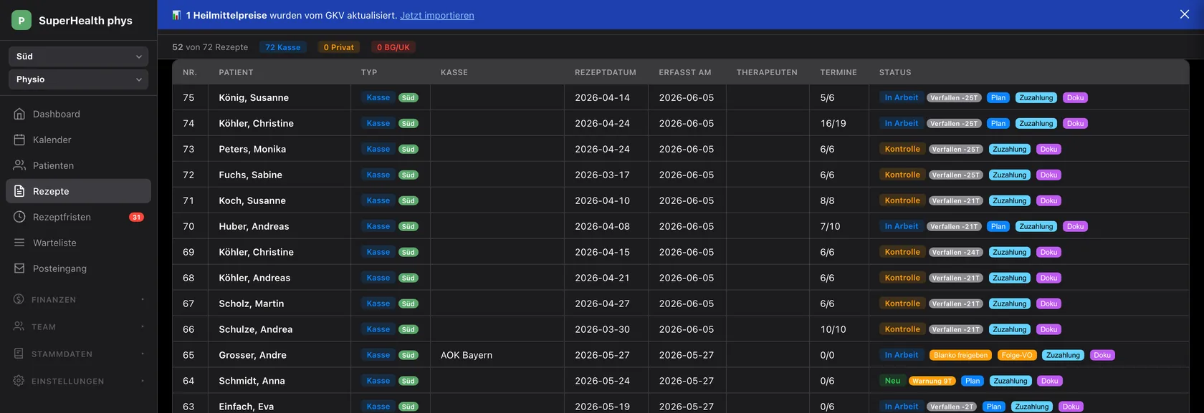The width and height of the screenshot is (1204, 413).
Task: Click the SuperHealth phys green logo icon
Action: pyautogui.click(x=21, y=20)
